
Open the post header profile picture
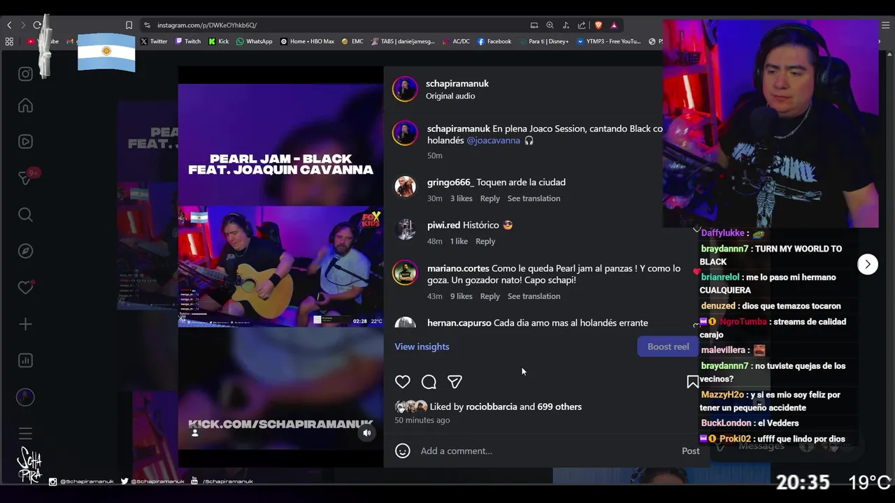[405, 89]
